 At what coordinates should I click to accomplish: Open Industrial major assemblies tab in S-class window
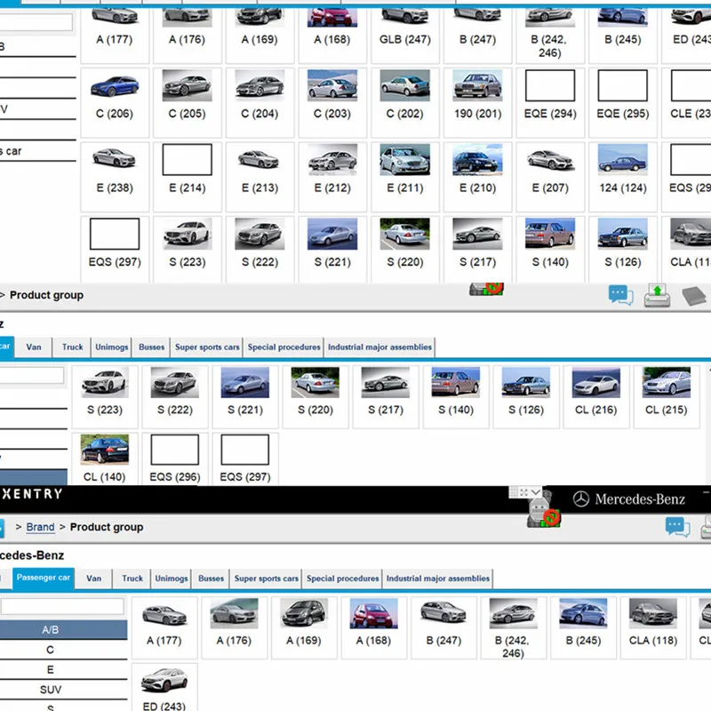379,348
